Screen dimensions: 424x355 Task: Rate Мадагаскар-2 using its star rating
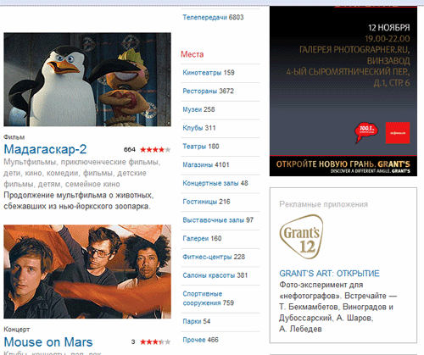coord(155,150)
